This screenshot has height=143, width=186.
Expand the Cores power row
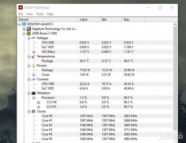click(34, 75)
